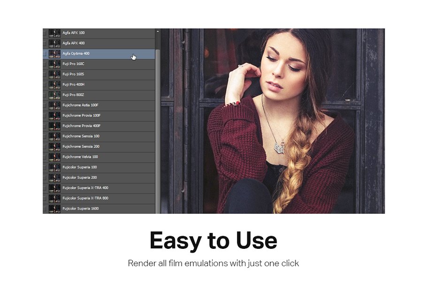This screenshot has width=427, height=285.
Task: Click the scrollbar up arrow in film list
Action: coord(158,31)
